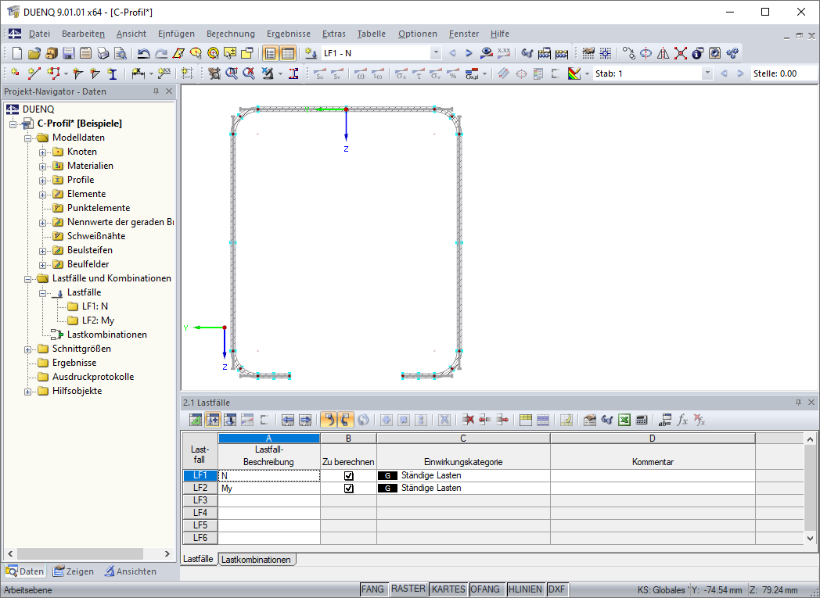820x598 pixels.
Task: Go to the next table with the right arrow icon
Action: coord(305,420)
